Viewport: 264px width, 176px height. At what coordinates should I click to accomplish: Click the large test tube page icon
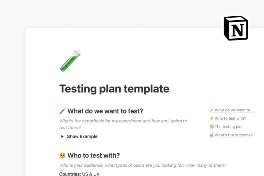(x=70, y=61)
